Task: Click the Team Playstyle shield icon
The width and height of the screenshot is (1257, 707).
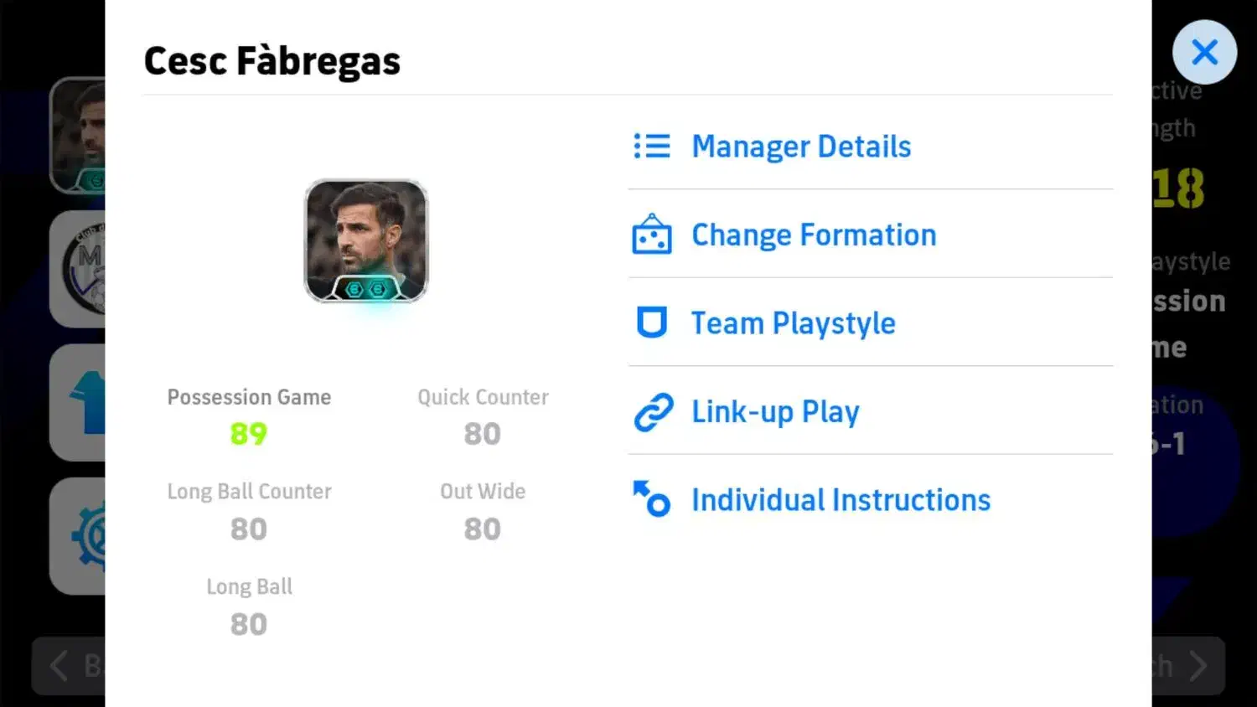Action: (652, 323)
